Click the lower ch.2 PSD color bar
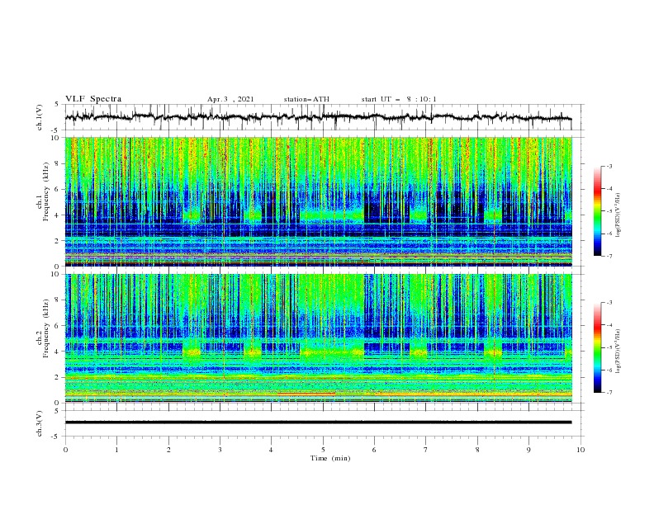The width and height of the screenshot is (654, 505). click(597, 347)
